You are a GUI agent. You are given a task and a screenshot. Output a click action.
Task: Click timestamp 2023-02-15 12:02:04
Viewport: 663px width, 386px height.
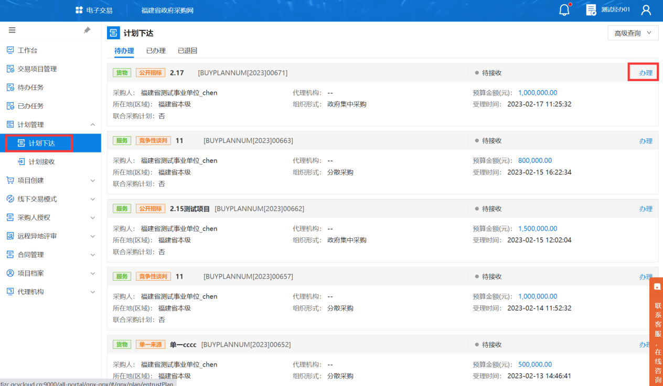[539, 240]
